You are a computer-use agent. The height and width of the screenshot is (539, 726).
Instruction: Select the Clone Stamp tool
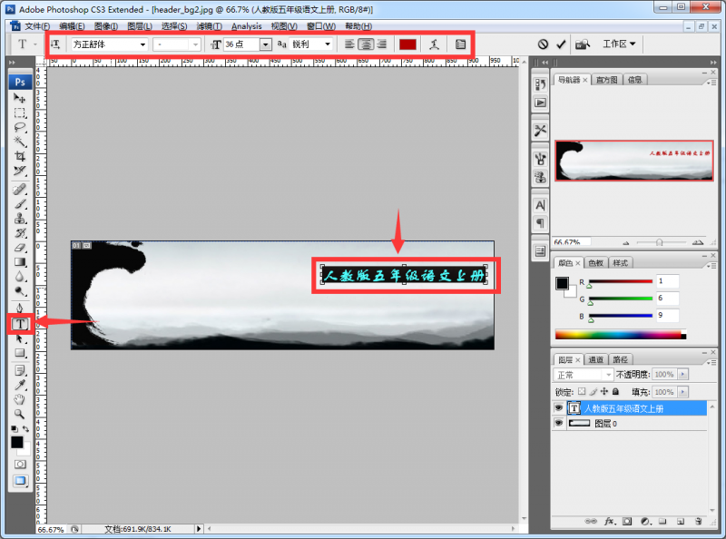tap(19, 219)
